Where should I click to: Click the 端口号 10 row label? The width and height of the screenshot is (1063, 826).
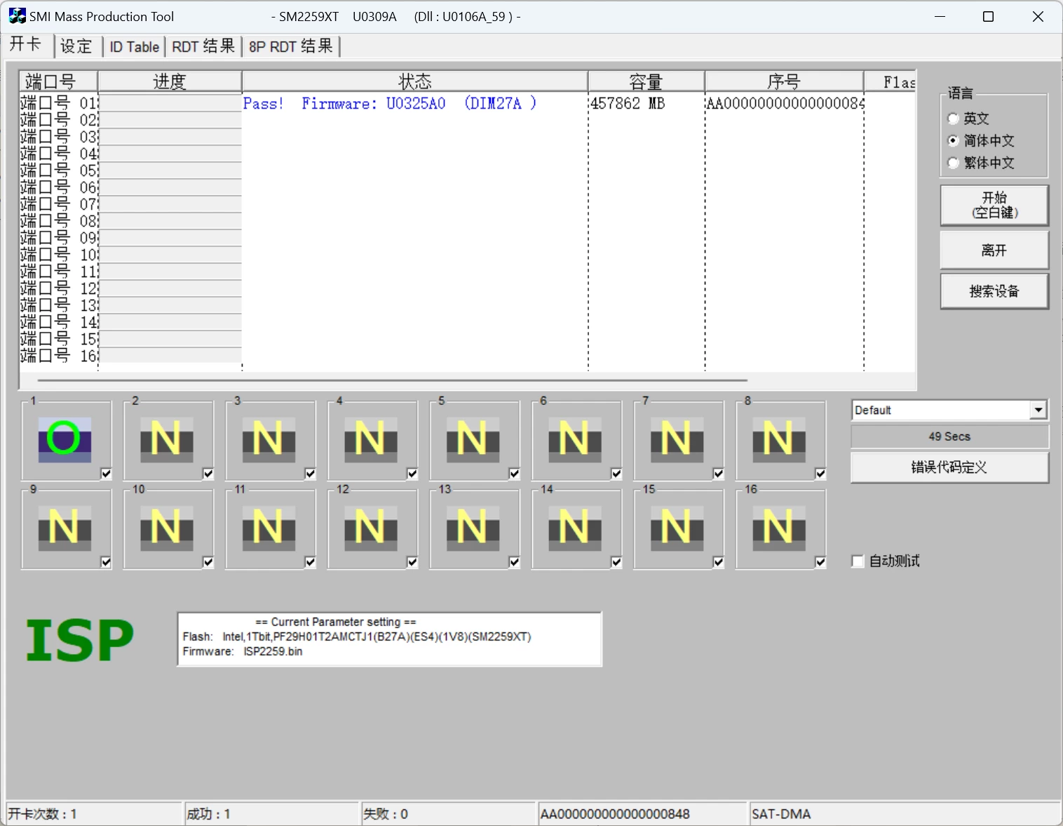point(59,255)
